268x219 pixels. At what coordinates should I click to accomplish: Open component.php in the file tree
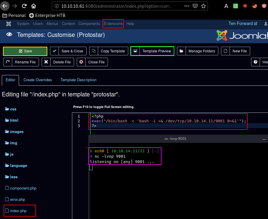(x=21, y=188)
